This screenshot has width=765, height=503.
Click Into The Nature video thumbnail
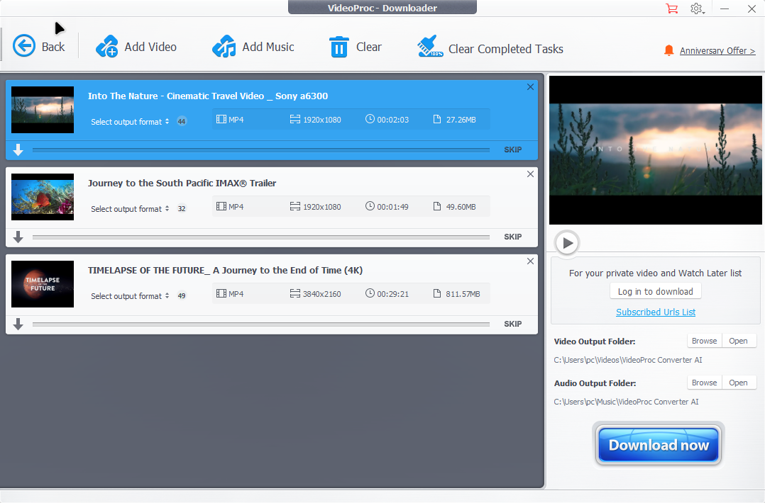pos(43,110)
